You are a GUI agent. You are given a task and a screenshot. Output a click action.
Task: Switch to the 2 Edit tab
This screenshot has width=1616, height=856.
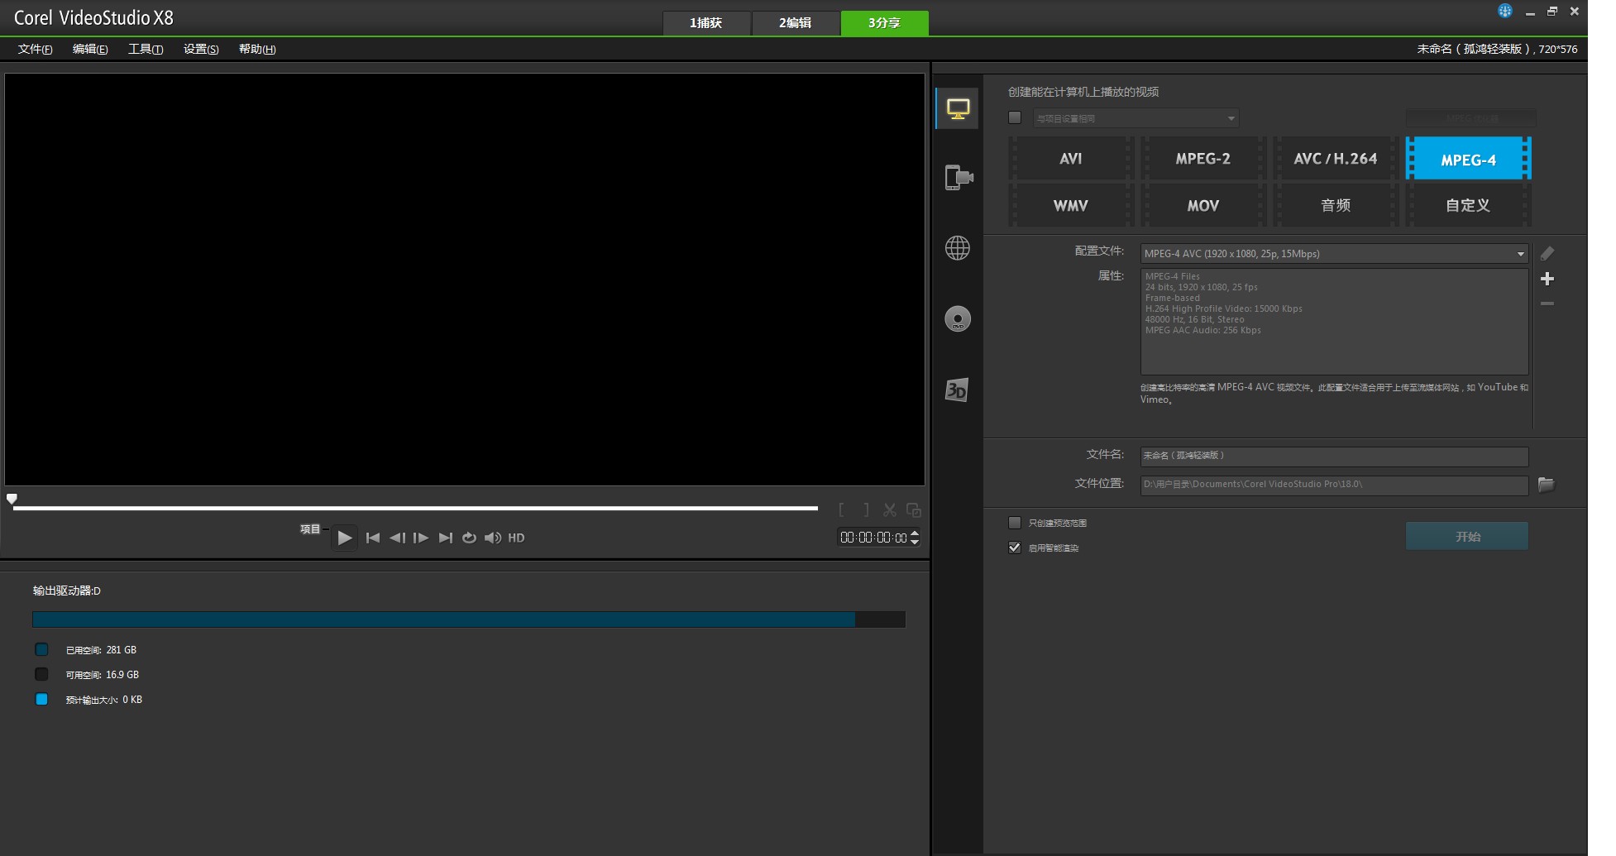795,23
